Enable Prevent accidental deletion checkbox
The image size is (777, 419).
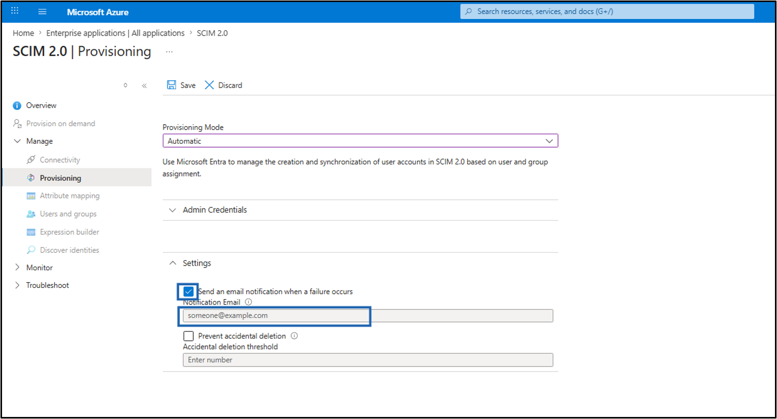pos(188,336)
